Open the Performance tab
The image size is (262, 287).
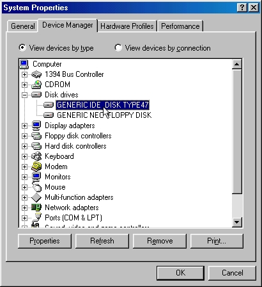tap(180, 26)
